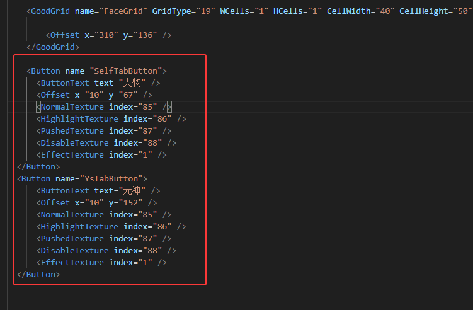Click the YsTabButton name value

point(111,179)
